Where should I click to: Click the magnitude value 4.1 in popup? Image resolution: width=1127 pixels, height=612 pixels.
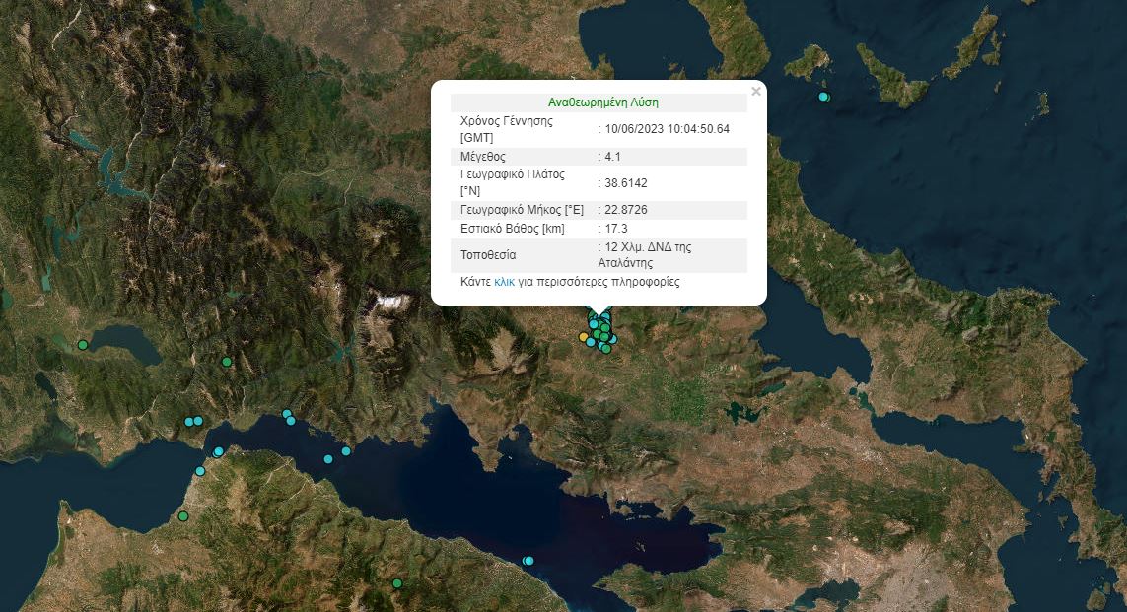click(x=613, y=157)
